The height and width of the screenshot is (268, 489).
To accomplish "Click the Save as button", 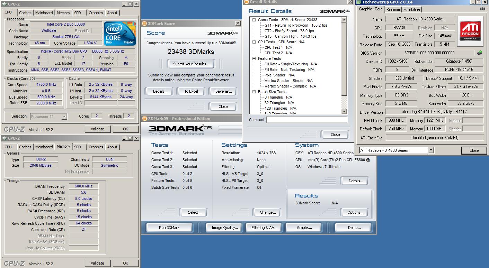I will click(x=223, y=91).
